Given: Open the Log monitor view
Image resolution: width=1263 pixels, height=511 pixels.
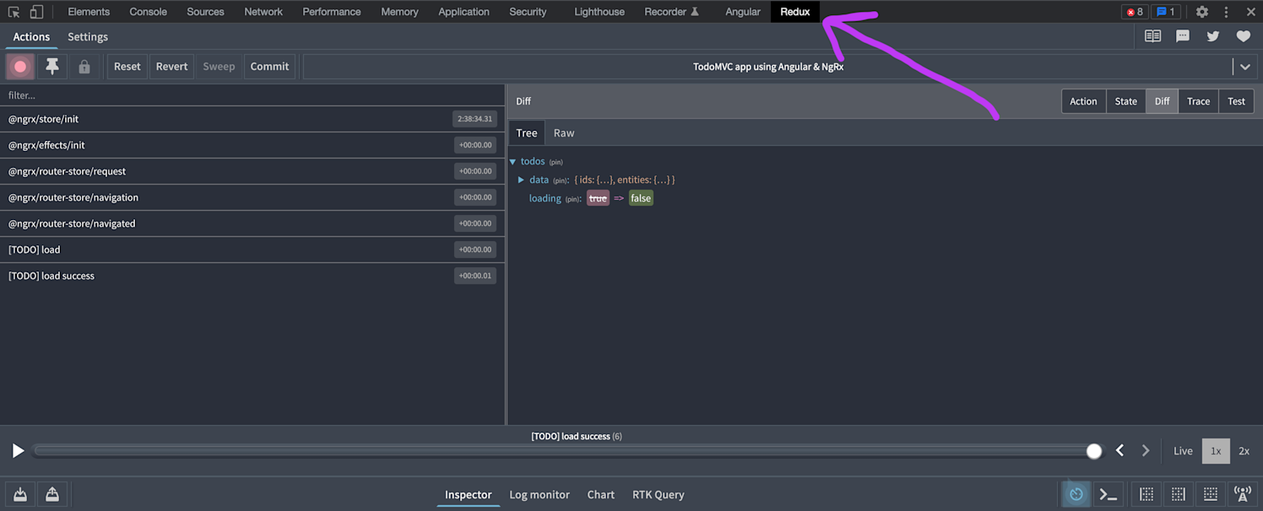Looking at the screenshot, I should pos(539,494).
